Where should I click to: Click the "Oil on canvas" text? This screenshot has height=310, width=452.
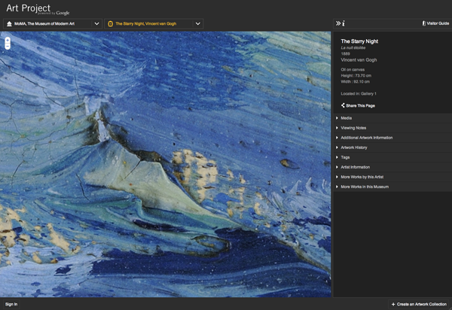[x=353, y=70]
